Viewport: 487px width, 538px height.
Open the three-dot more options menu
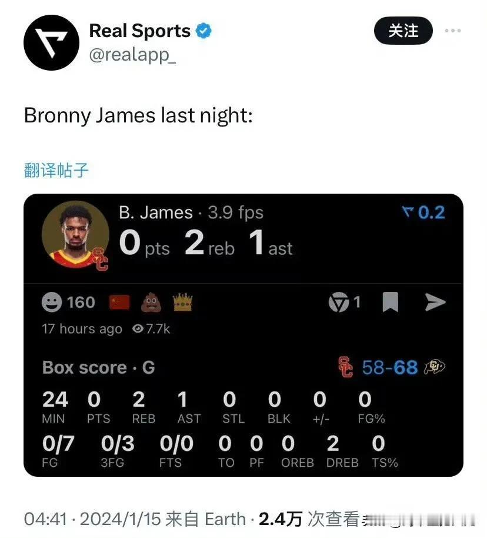click(x=453, y=31)
